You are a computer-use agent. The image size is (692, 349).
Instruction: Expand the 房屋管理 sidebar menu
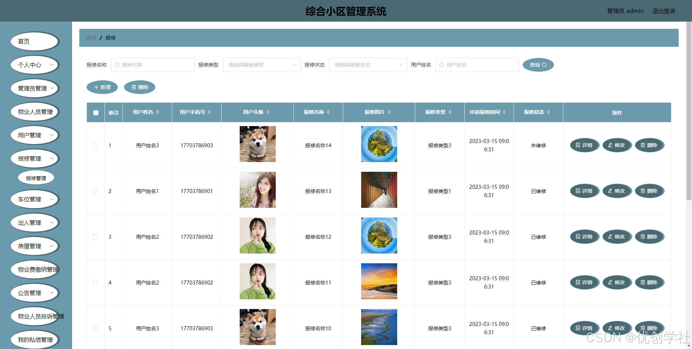click(35, 246)
